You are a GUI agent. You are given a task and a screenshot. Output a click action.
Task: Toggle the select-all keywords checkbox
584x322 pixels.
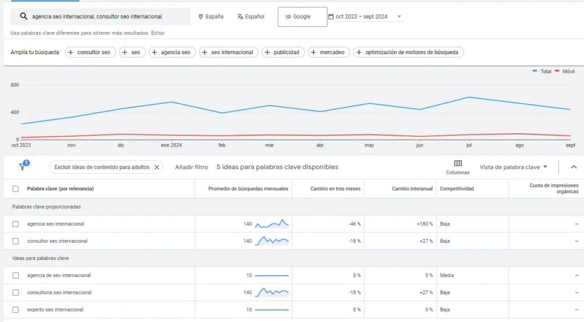[x=15, y=189]
